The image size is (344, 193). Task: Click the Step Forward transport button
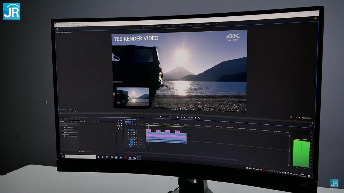click(x=181, y=117)
